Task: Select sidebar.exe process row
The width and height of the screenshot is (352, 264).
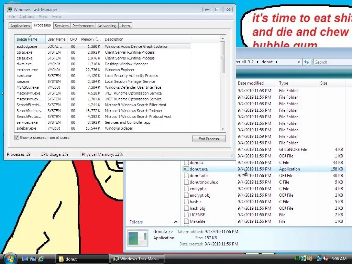Action: [103, 128]
